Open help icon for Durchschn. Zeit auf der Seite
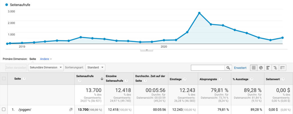293x114 pixels. click(x=145, y=81)
